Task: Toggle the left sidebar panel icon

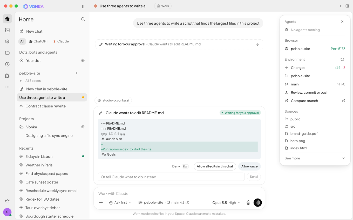Action: [x=84, y=6]
